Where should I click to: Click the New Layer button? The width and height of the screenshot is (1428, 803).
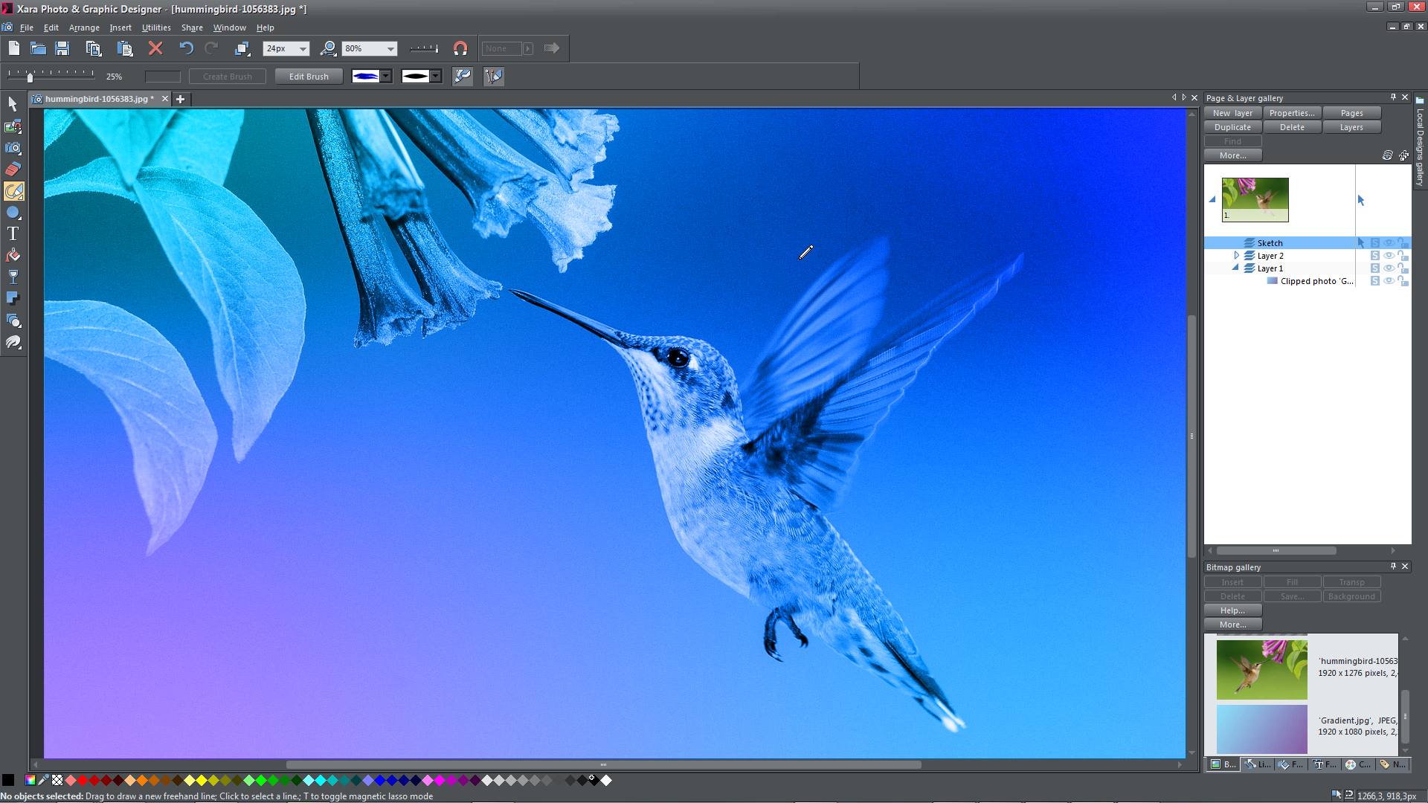point(1233,113)
